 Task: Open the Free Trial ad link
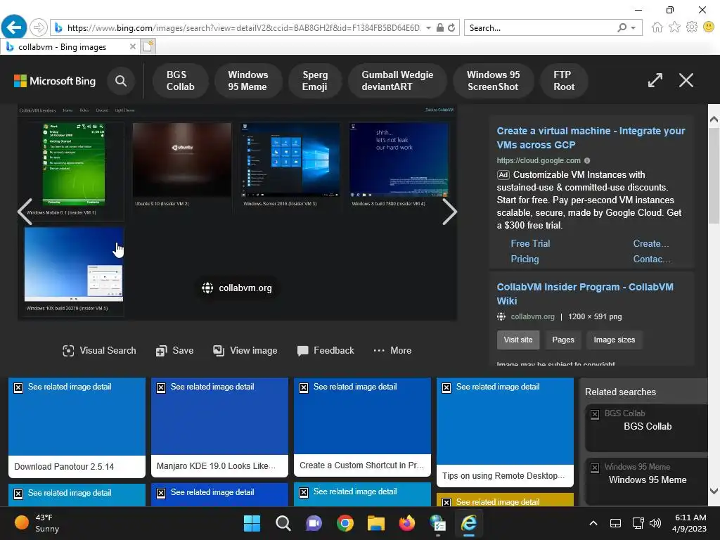[x=530, y=244]
